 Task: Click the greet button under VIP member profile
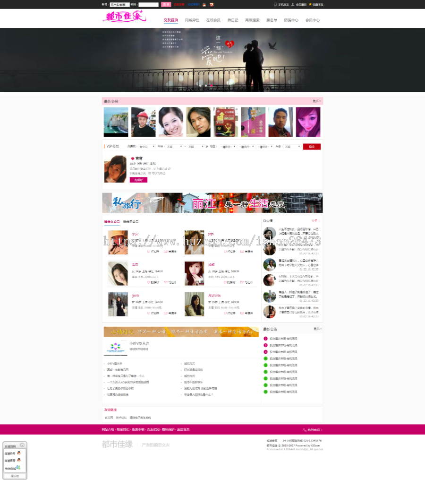pyautogui.click(x=138, y=180)
